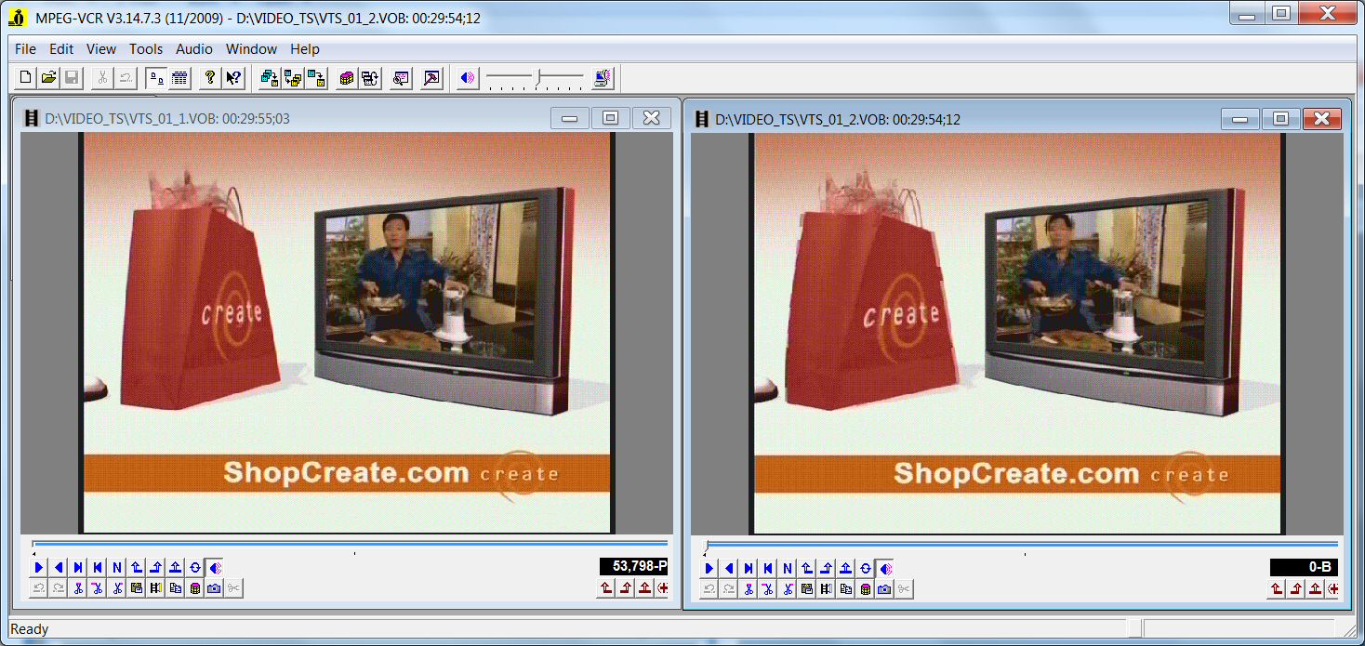Click the first red up-arrow marker icon in VTS_01_2.VOB

[1276, 588]
